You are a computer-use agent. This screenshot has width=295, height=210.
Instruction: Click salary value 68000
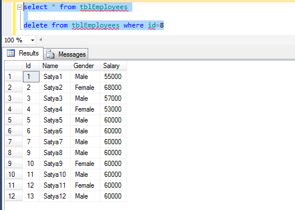[x=113, y=88]
